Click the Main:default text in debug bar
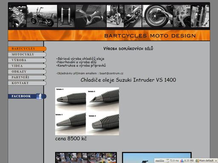Viewport: 218px width, 163px height. [x=206, y=161]
